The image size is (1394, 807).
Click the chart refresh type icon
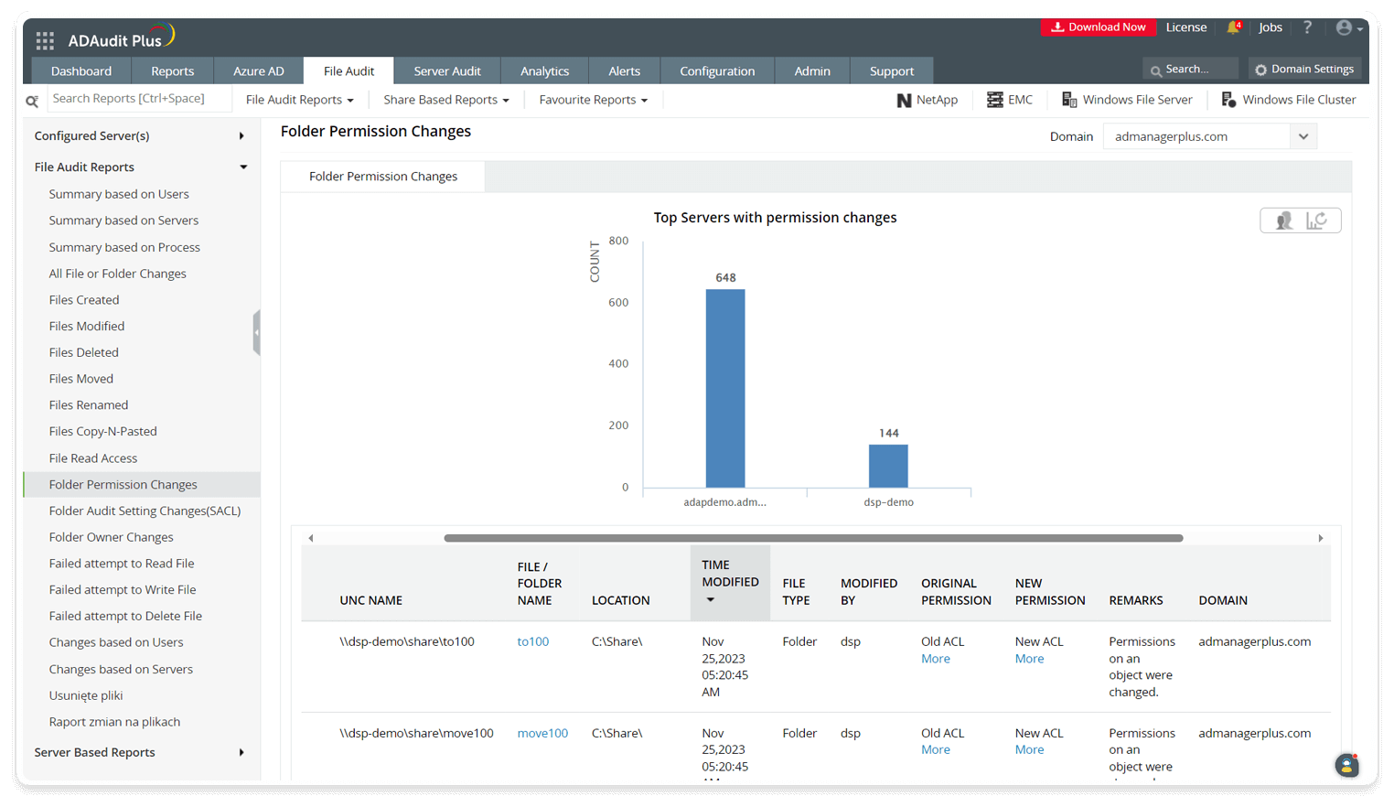tap(1316, 221)
